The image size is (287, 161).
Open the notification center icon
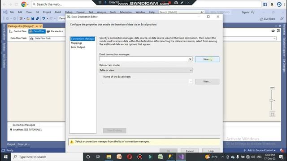click(281, 157)
